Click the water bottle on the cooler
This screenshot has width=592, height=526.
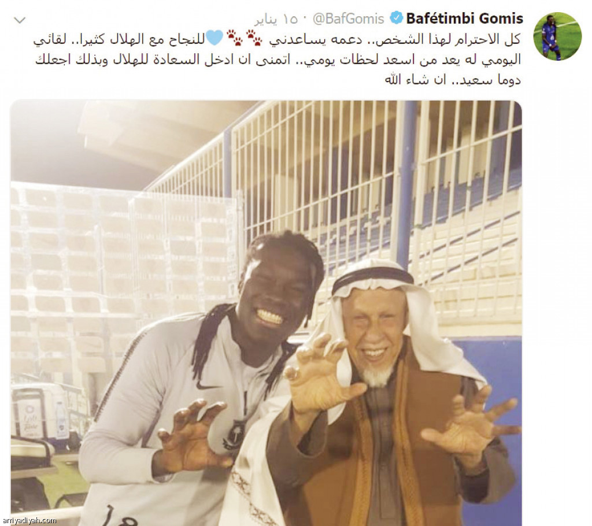[x=61, y=420]
